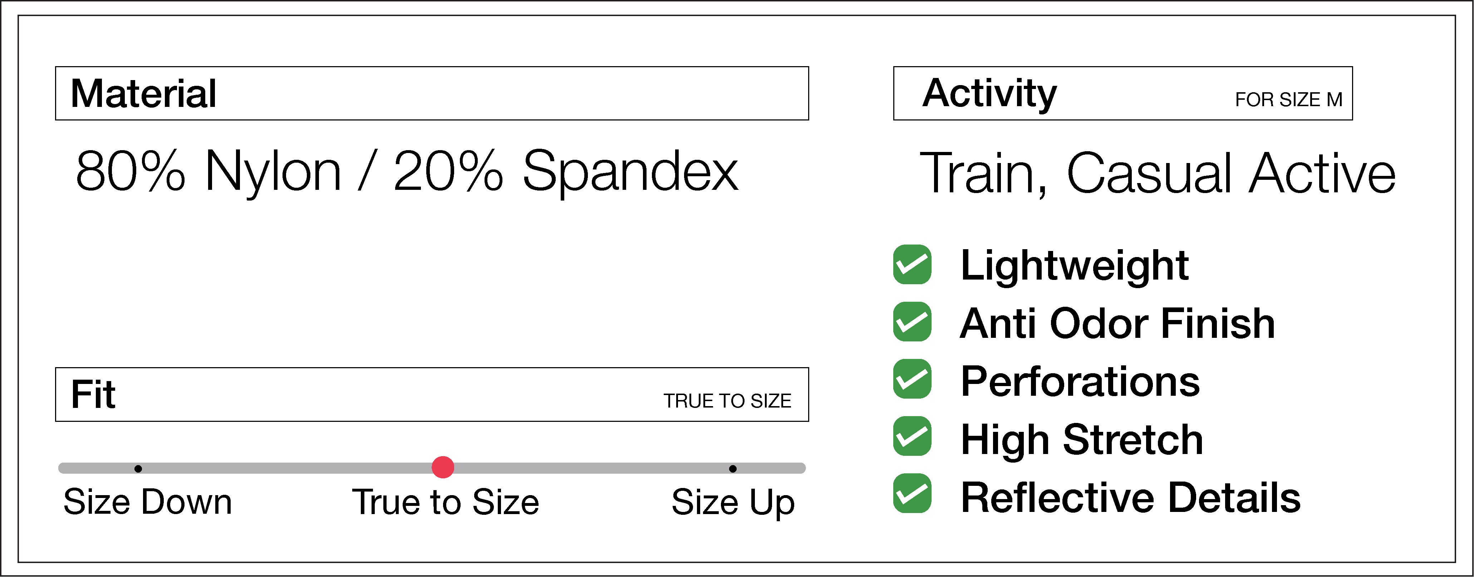
Task: Click the 80% Nylon / 20% Spandex text
Action: click(407, 171)
